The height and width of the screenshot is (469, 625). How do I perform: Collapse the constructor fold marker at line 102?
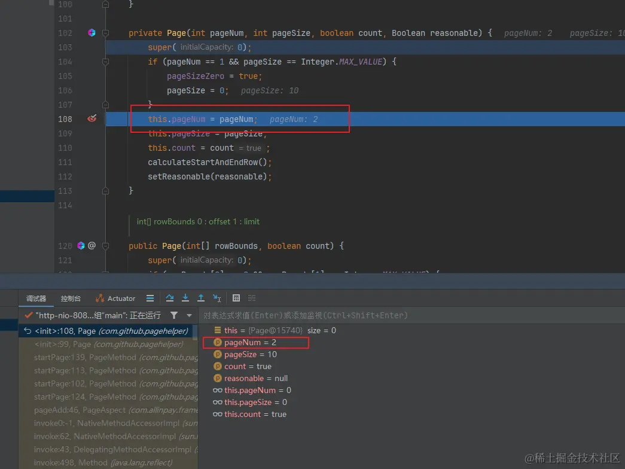point(106,33)
